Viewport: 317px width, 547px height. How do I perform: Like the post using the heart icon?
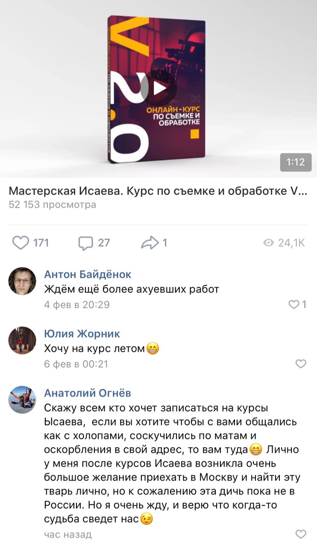21,243
